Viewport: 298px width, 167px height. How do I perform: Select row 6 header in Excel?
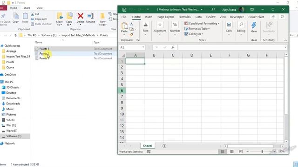[x=122, y=90]
